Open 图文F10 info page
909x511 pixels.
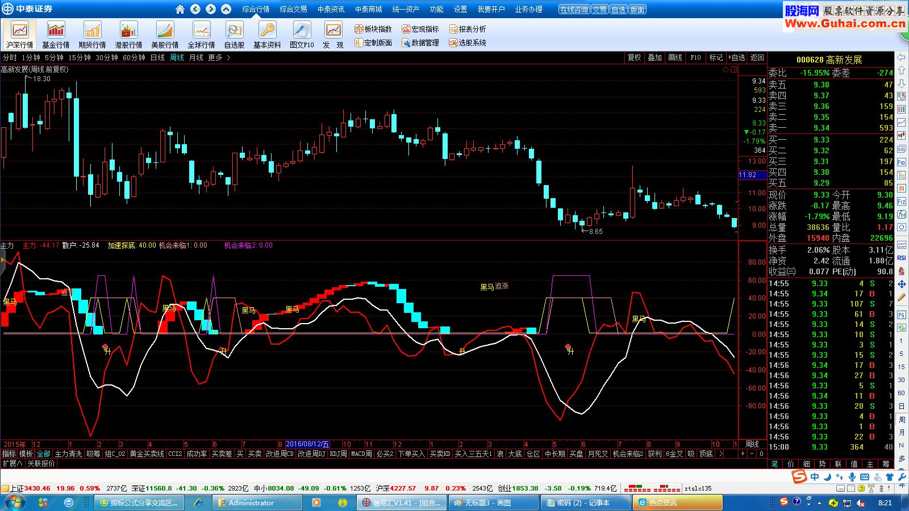tap(302, 35)
